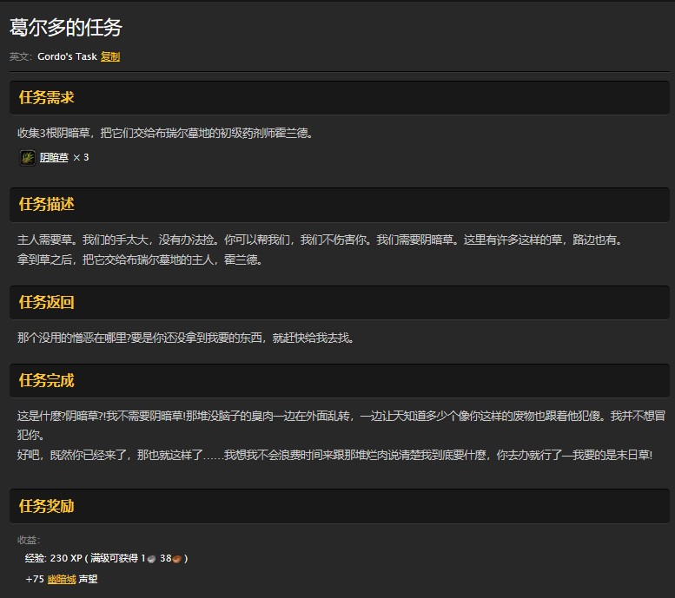Click the 声望 text after 幽暗城
The image size is (675, 598).
(x=88, y=579)
